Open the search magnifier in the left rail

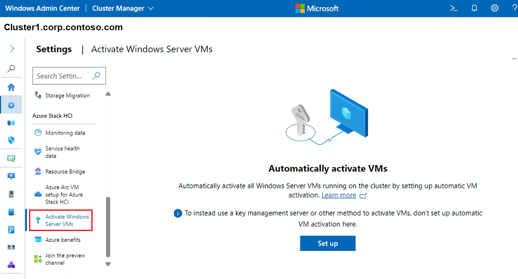(x=11, y=68)
